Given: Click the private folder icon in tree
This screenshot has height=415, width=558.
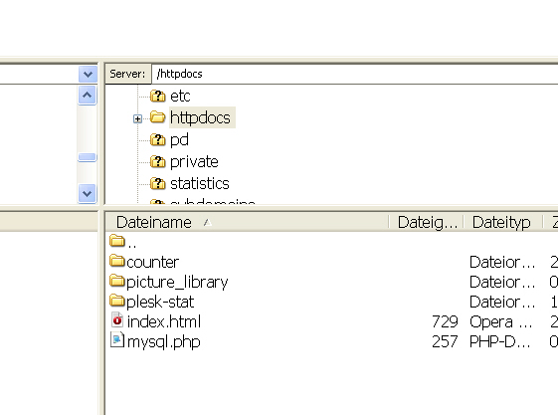Looking at the screenshot, I should click(157, 161).
